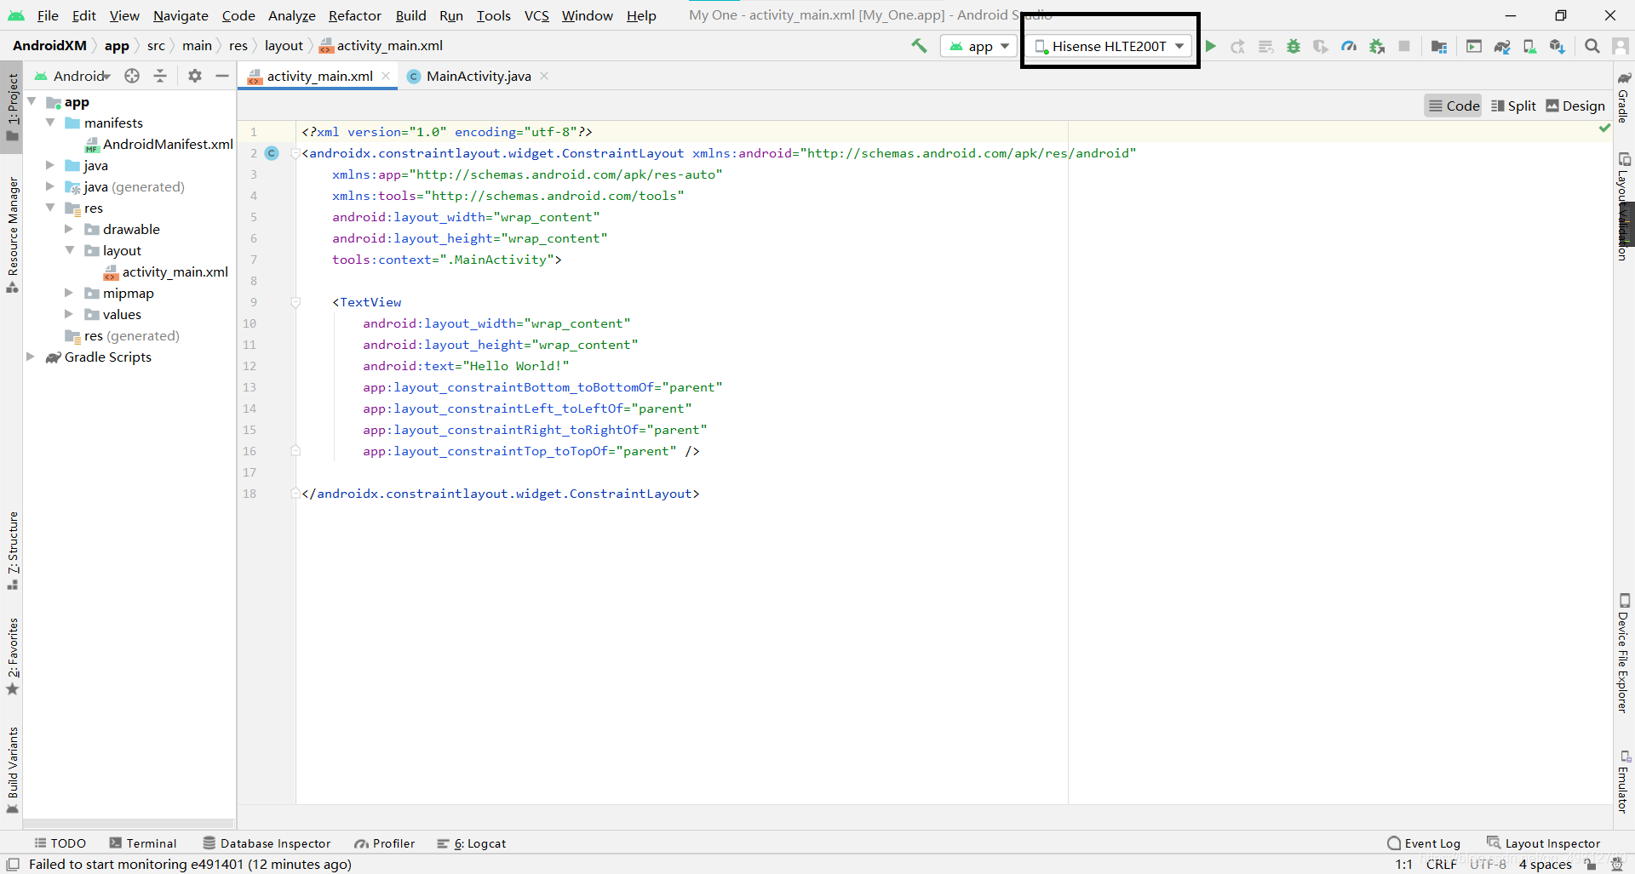Open the Z: Structure side tab
1635x874 pixels.
(12, 551)
